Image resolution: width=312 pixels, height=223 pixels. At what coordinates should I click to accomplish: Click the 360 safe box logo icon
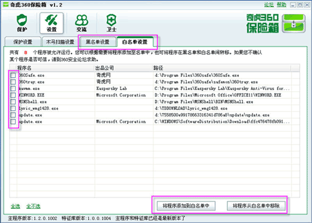tap(293, 23)
